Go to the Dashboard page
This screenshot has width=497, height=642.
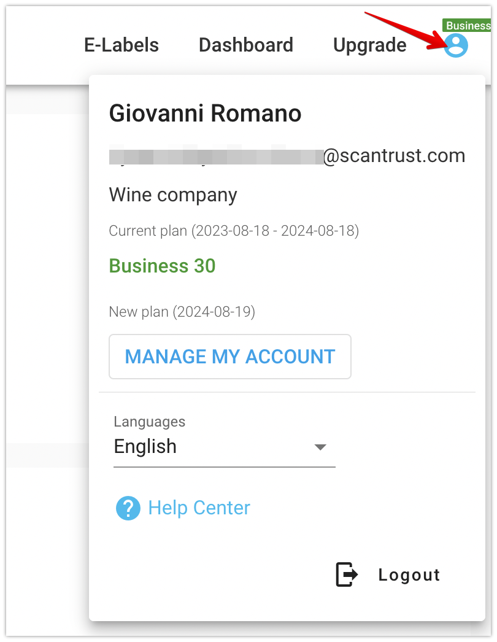[x=246, y=45]
